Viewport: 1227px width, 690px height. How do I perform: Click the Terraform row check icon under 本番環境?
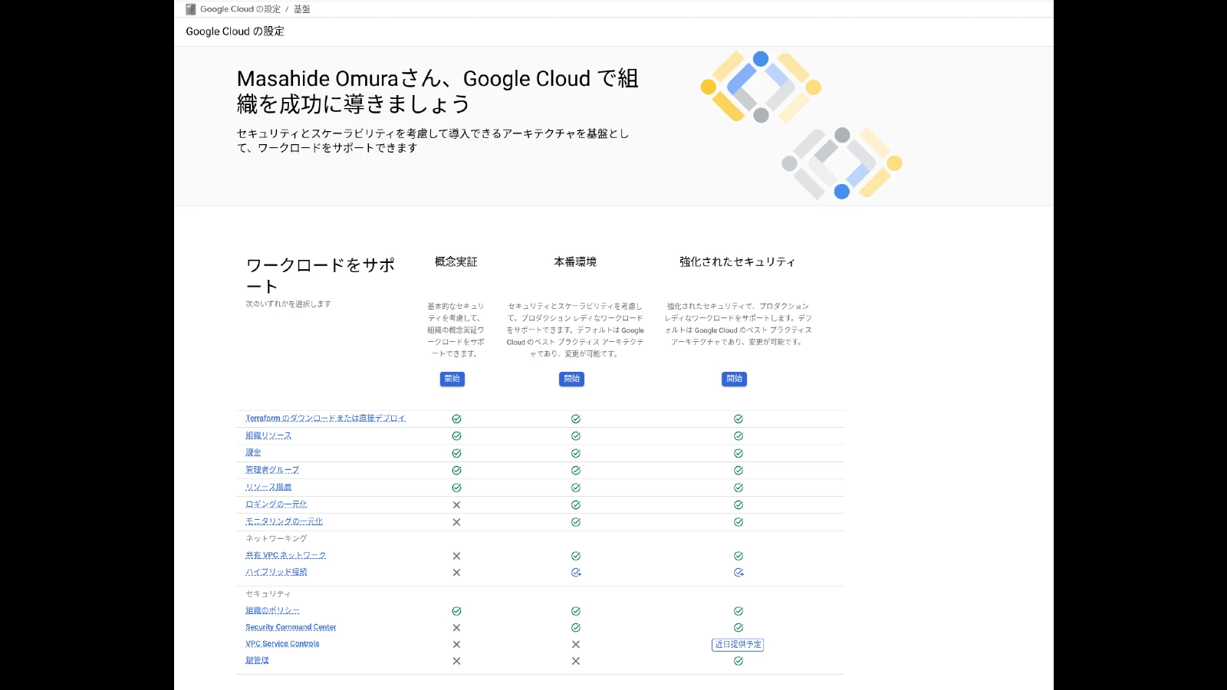click(576, 419)
